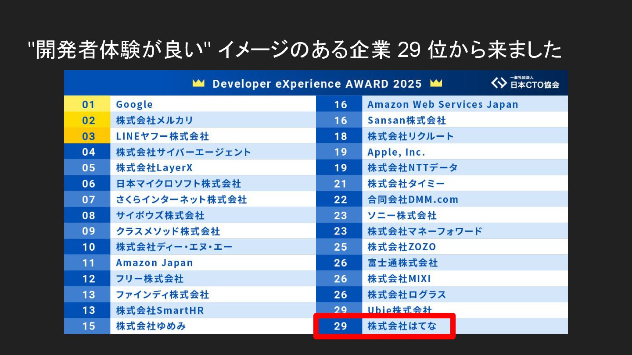Click the rank number 09 cell
Image resolution: width=632 pixels, height=355 pixels.
click(x=87, y=231)
